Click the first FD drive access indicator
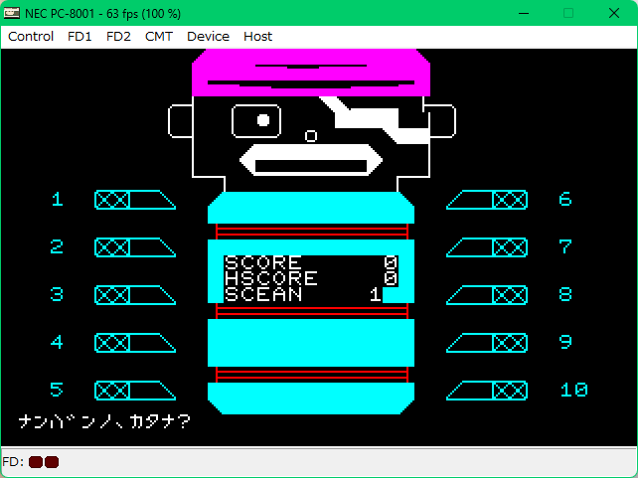 tap(36, 462)
